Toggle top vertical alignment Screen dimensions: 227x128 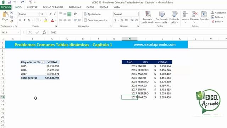pos(61,14)
